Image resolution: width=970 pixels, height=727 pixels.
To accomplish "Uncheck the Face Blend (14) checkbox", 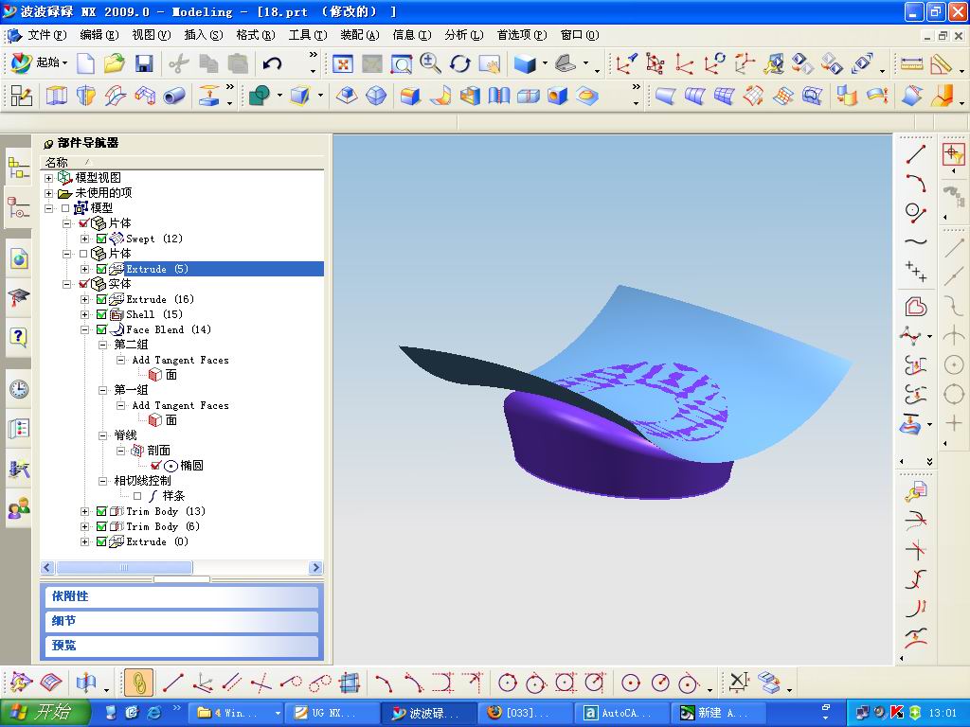I will [101, 329].
